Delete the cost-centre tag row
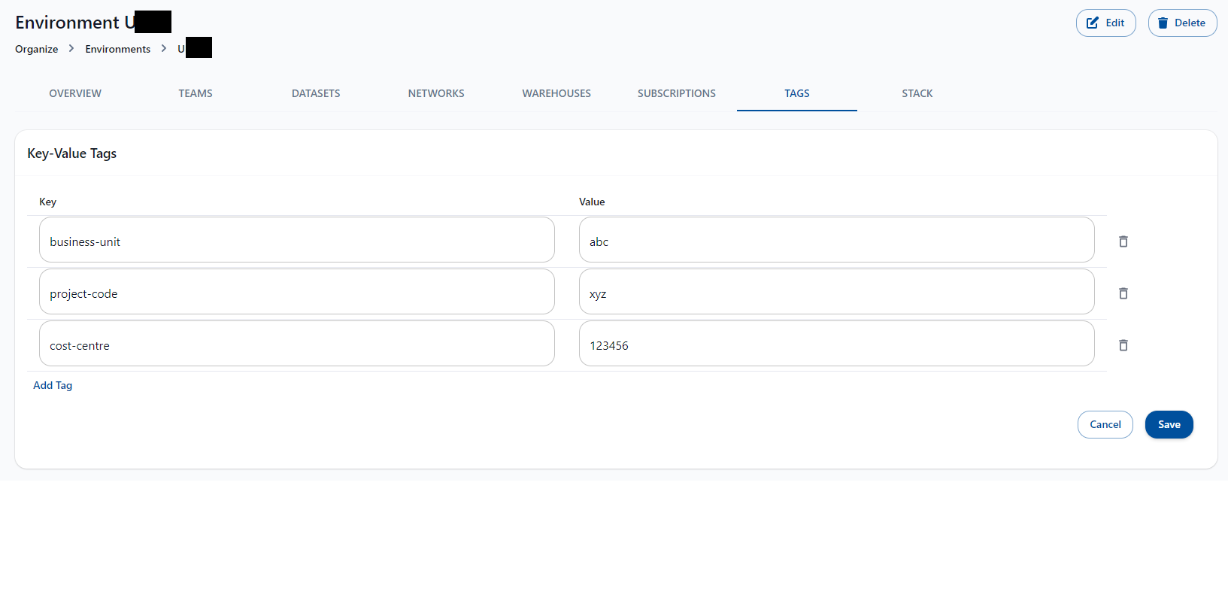Viewport: 1228px width, 604px height. tap(1123, 345)
